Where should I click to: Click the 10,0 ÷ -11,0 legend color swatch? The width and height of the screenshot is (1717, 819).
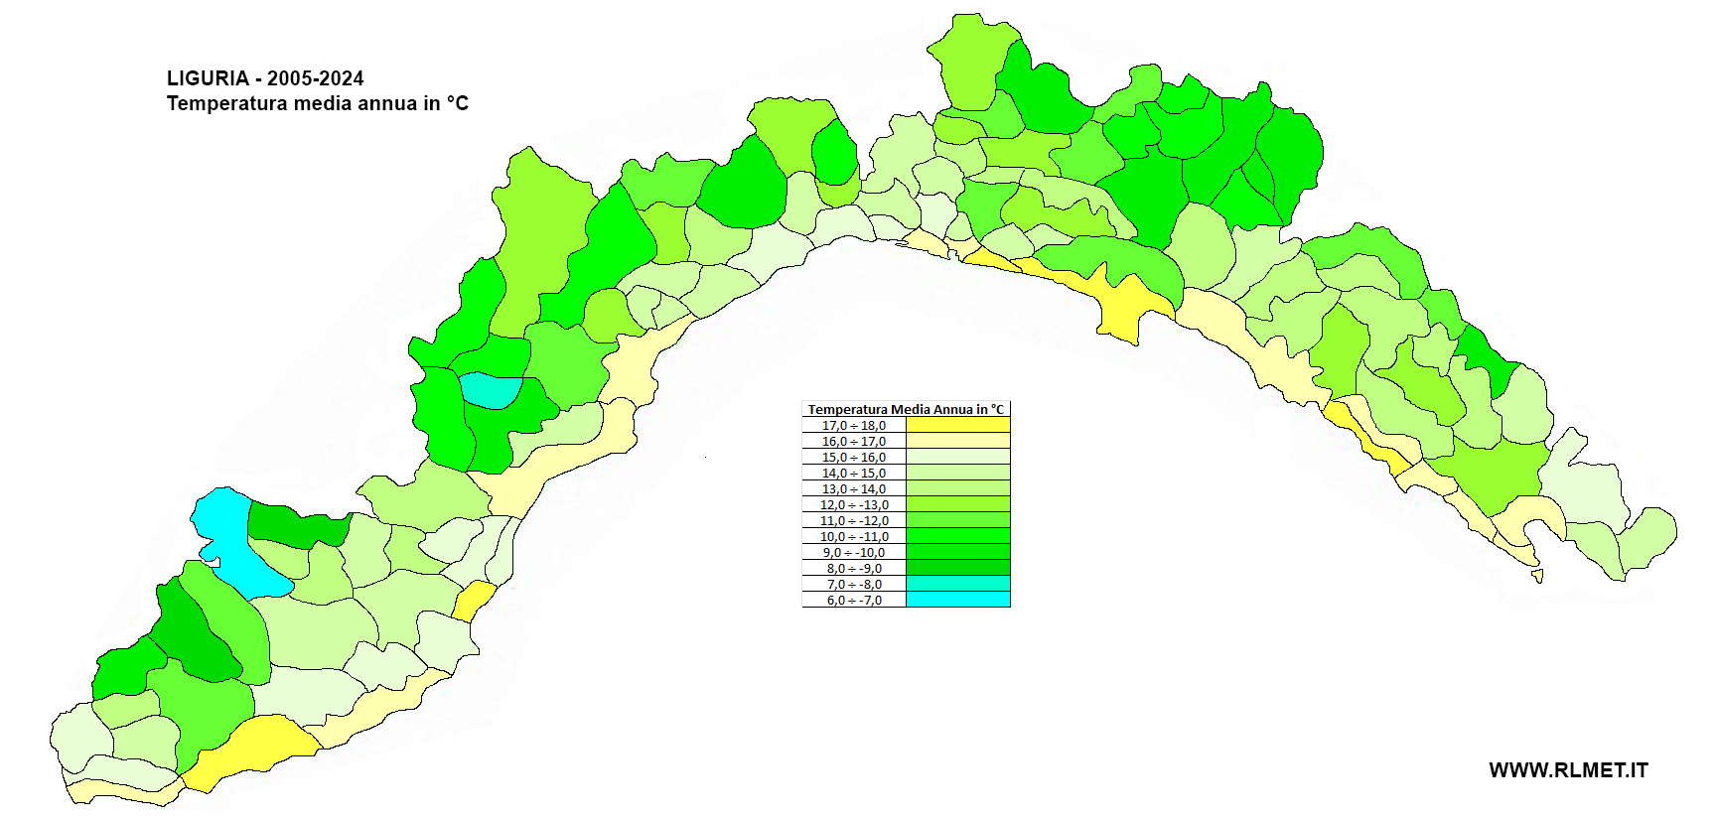point(957,536)
